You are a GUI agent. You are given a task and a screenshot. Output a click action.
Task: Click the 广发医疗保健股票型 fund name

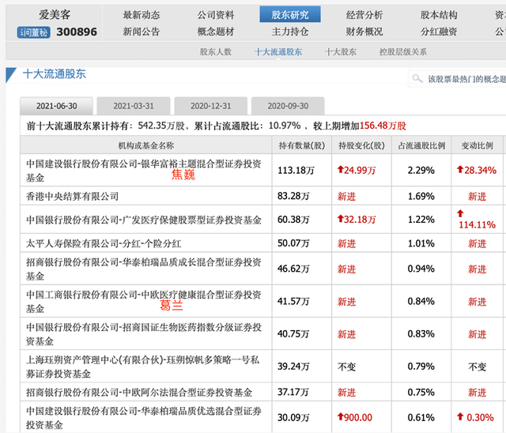coord(144,220)
